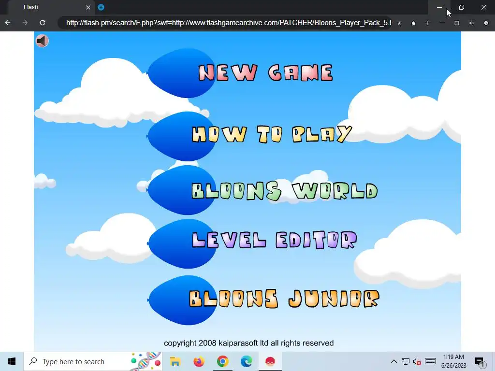Click the blue balloon beside Bloons World
This screenshot has width=495, height=371.
181,190
